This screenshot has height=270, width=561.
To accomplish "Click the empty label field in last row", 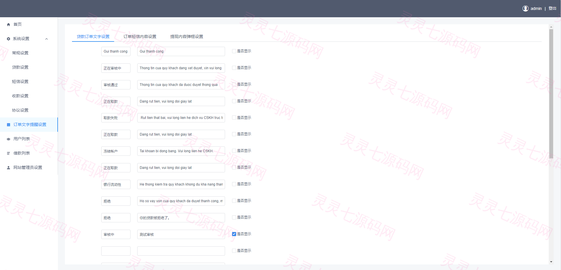I will coord(116,251).
